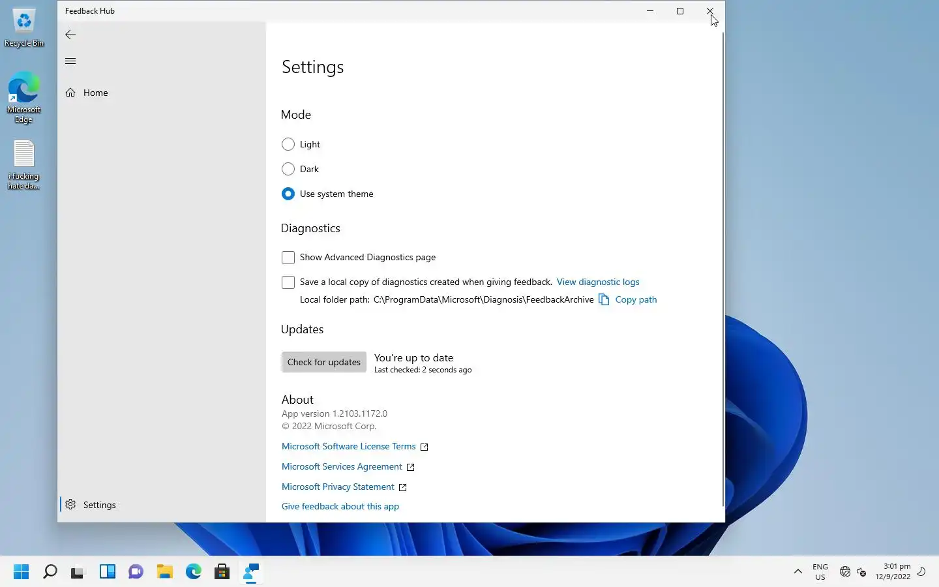Click external-link icon beside Privacy Statement
The height and width of the screenshot is (587, 939).
403,487
